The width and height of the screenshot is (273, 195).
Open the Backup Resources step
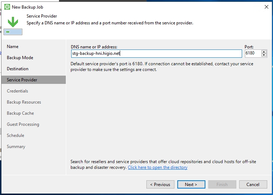tap(24, 102)
